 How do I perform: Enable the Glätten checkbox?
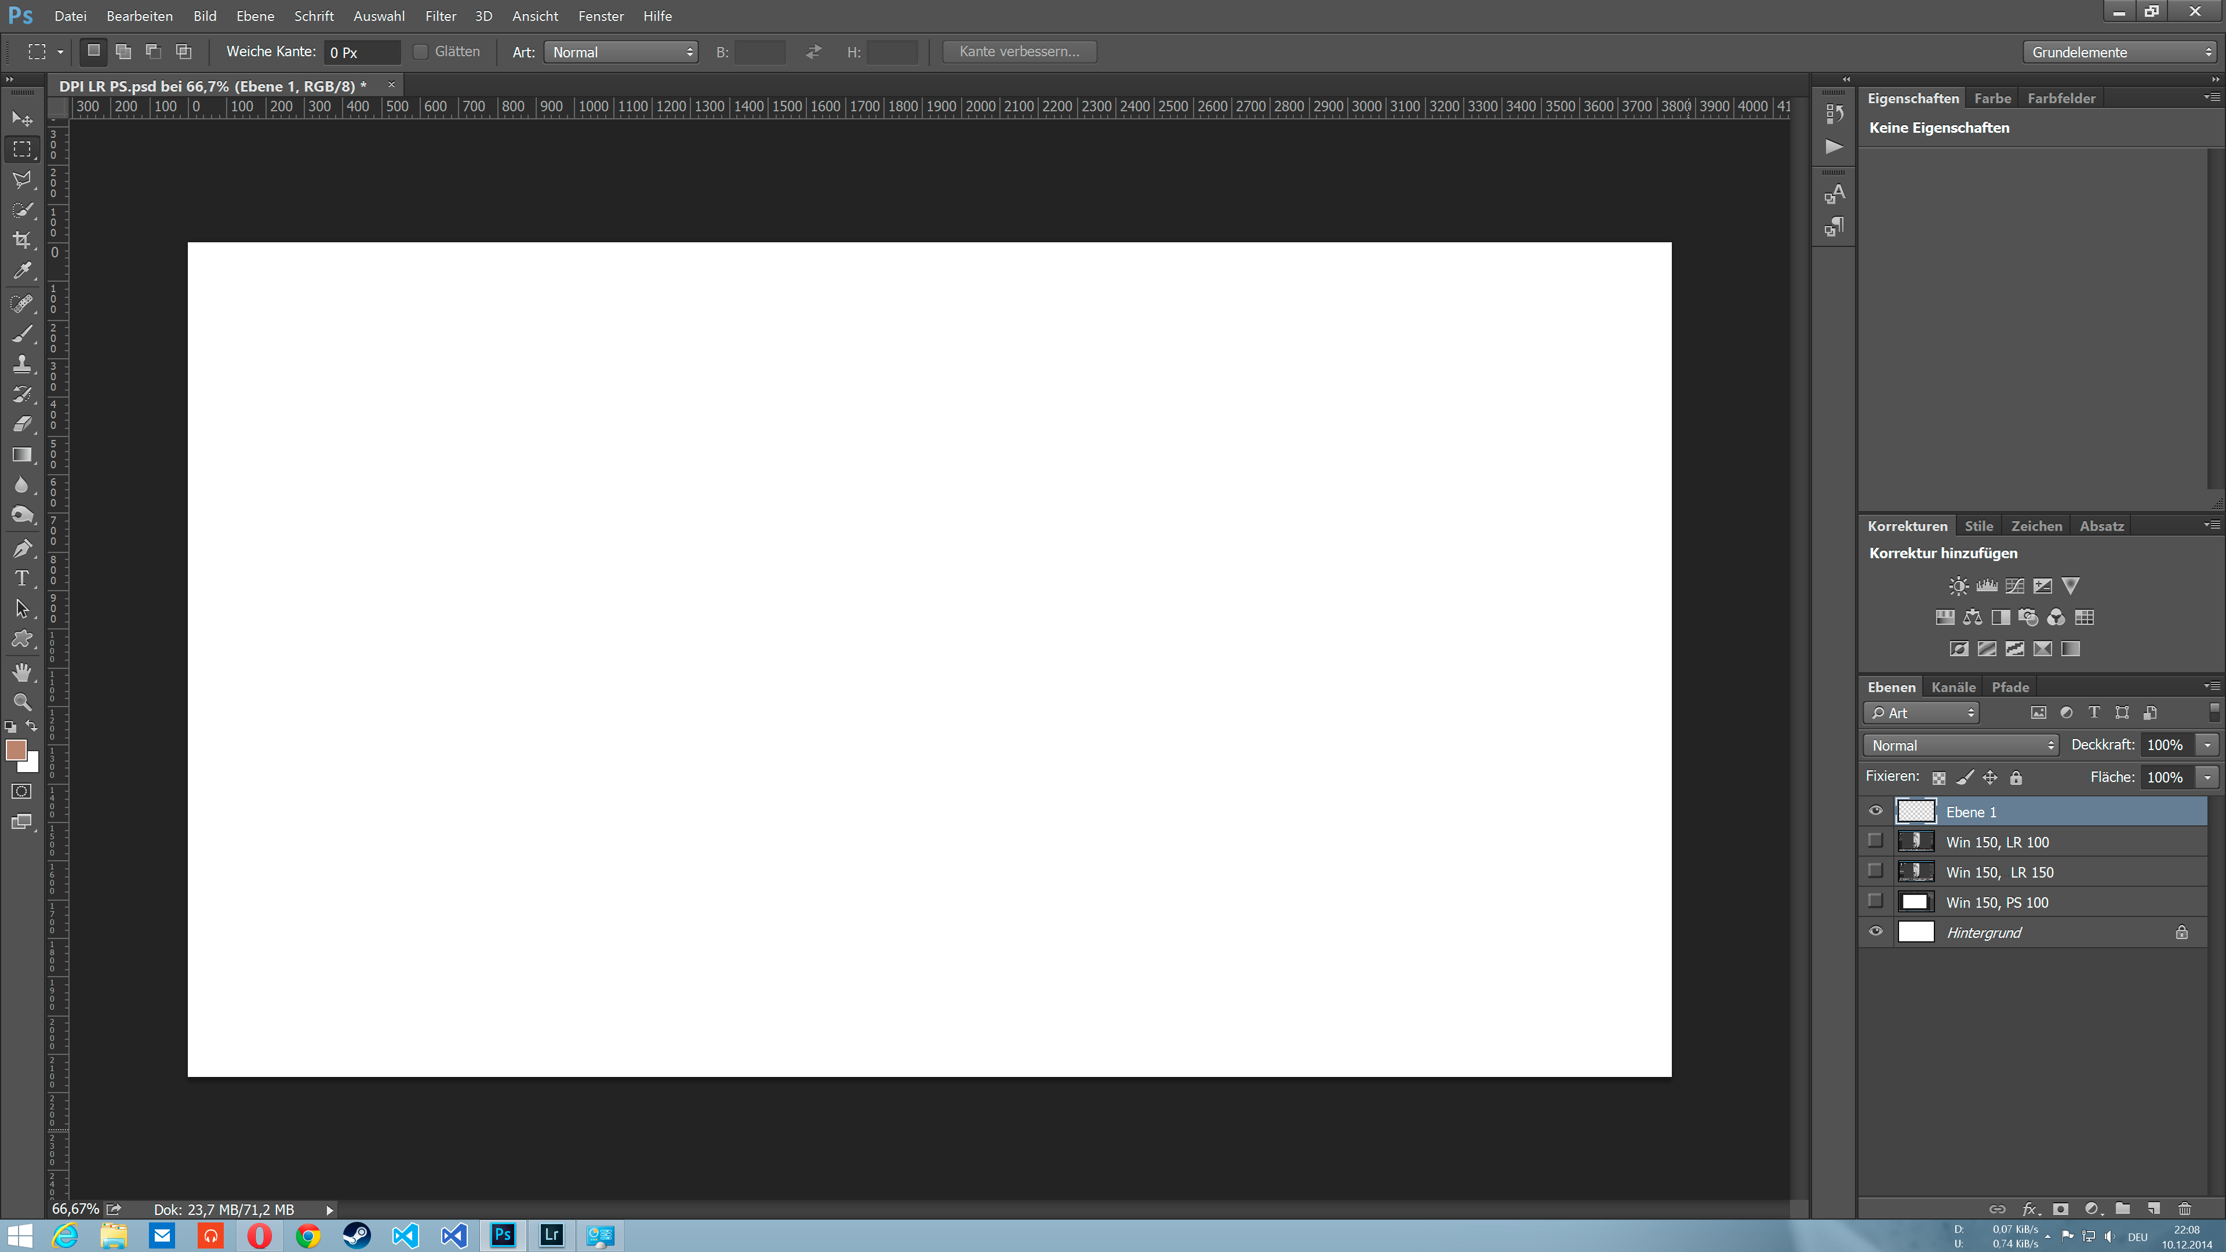(421, 52)
